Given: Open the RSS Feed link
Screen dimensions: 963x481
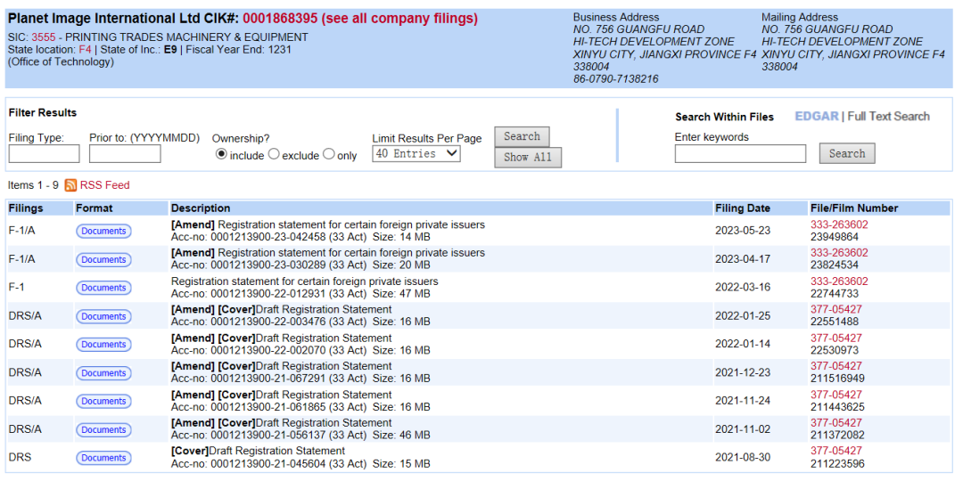Looking at the screenshot, I should coord(104,185).
